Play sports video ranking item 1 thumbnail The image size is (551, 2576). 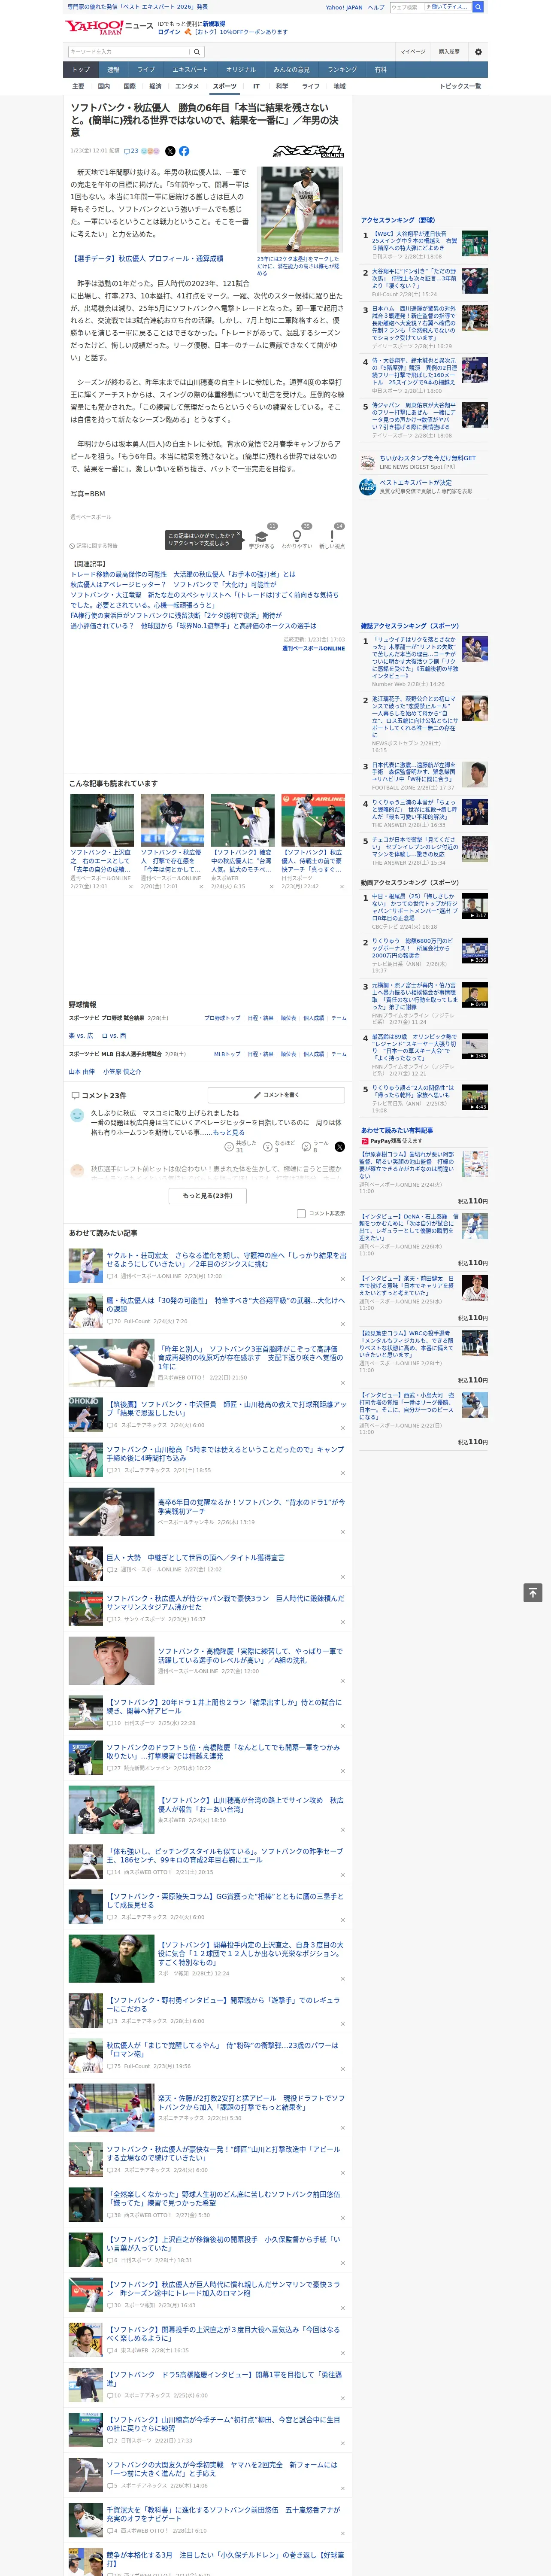475,905
